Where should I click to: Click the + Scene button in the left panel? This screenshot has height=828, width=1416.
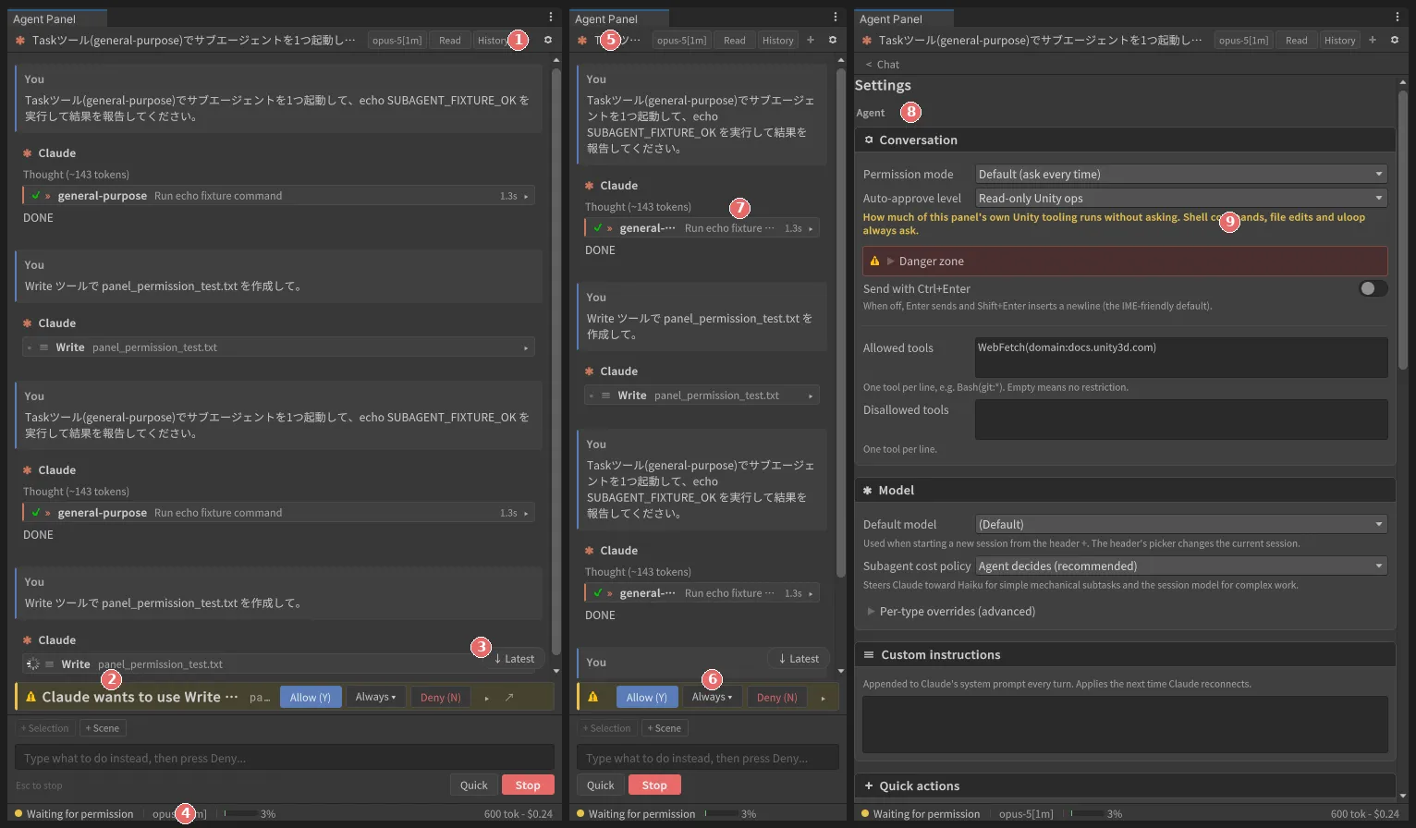103,728
